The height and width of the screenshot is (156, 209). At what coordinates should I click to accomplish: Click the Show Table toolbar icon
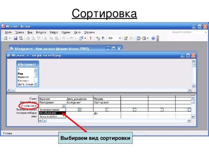97,38
